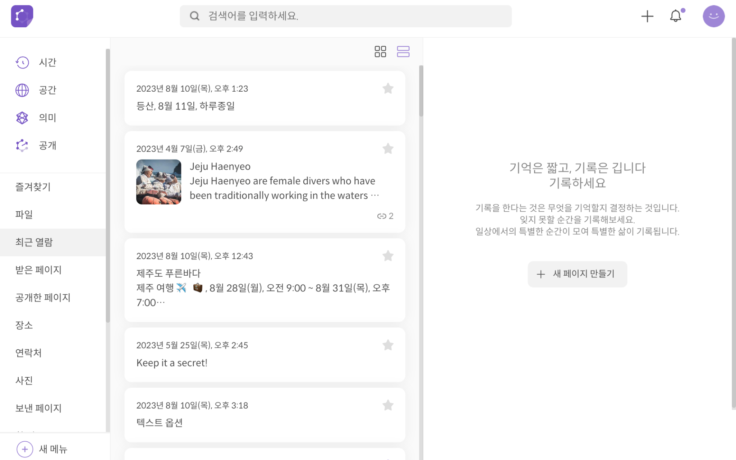Select 장소 in the sidebar

click(53, 325)
